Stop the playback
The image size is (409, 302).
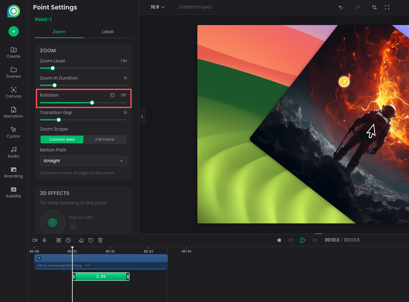click(279, 240)
